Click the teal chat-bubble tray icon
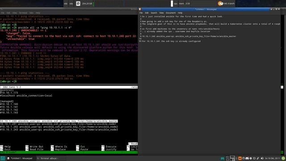Viewport: 286px width, 161px height. pos(223,158)
